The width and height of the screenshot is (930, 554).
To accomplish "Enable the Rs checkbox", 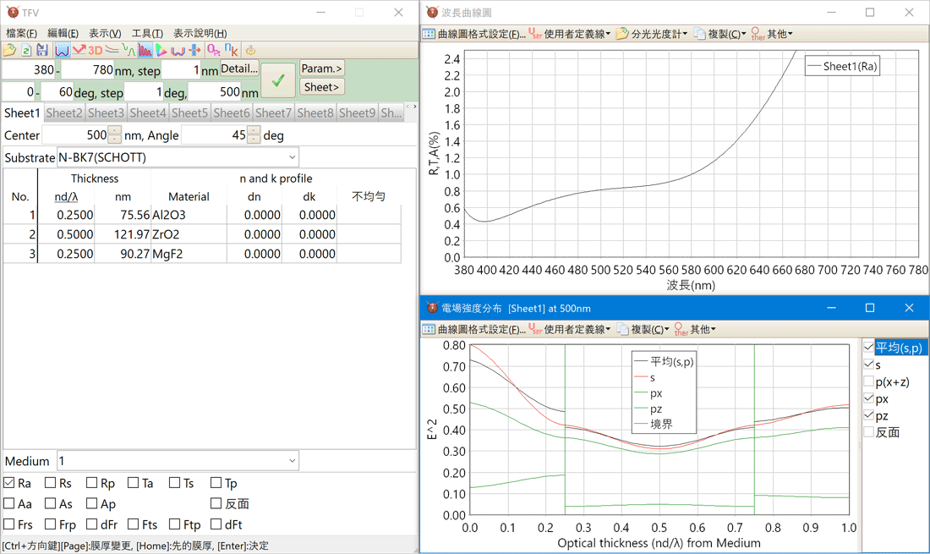I will 51,483.
